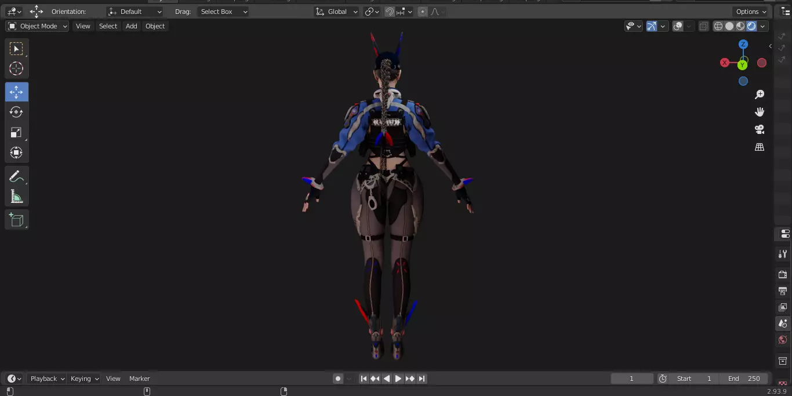The image size is (792, 396).
Task: Toggle X-ray mode
Action: [703, 26]
